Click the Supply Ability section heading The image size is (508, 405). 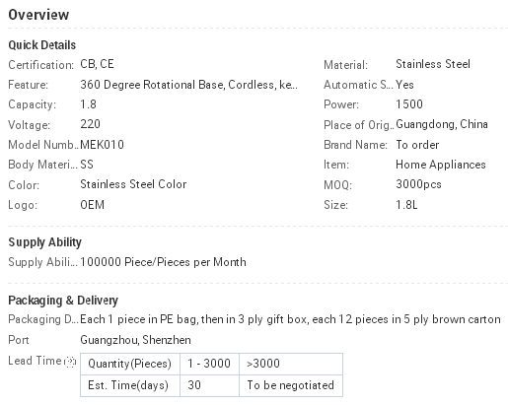[44, 242]
